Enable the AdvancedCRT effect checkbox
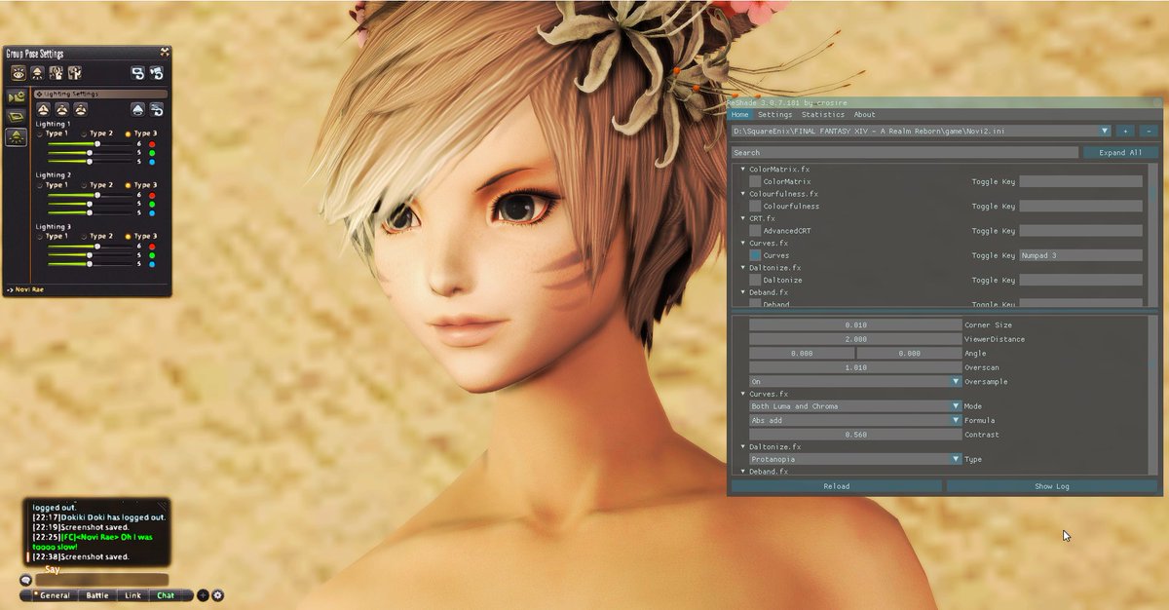Image resolution: width=1169 pixels, height=610 pixels. (x=755, y=231)
